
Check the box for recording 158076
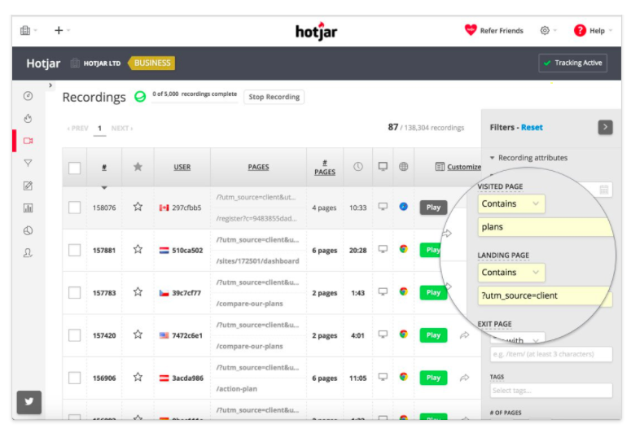[x=74, y=208]
